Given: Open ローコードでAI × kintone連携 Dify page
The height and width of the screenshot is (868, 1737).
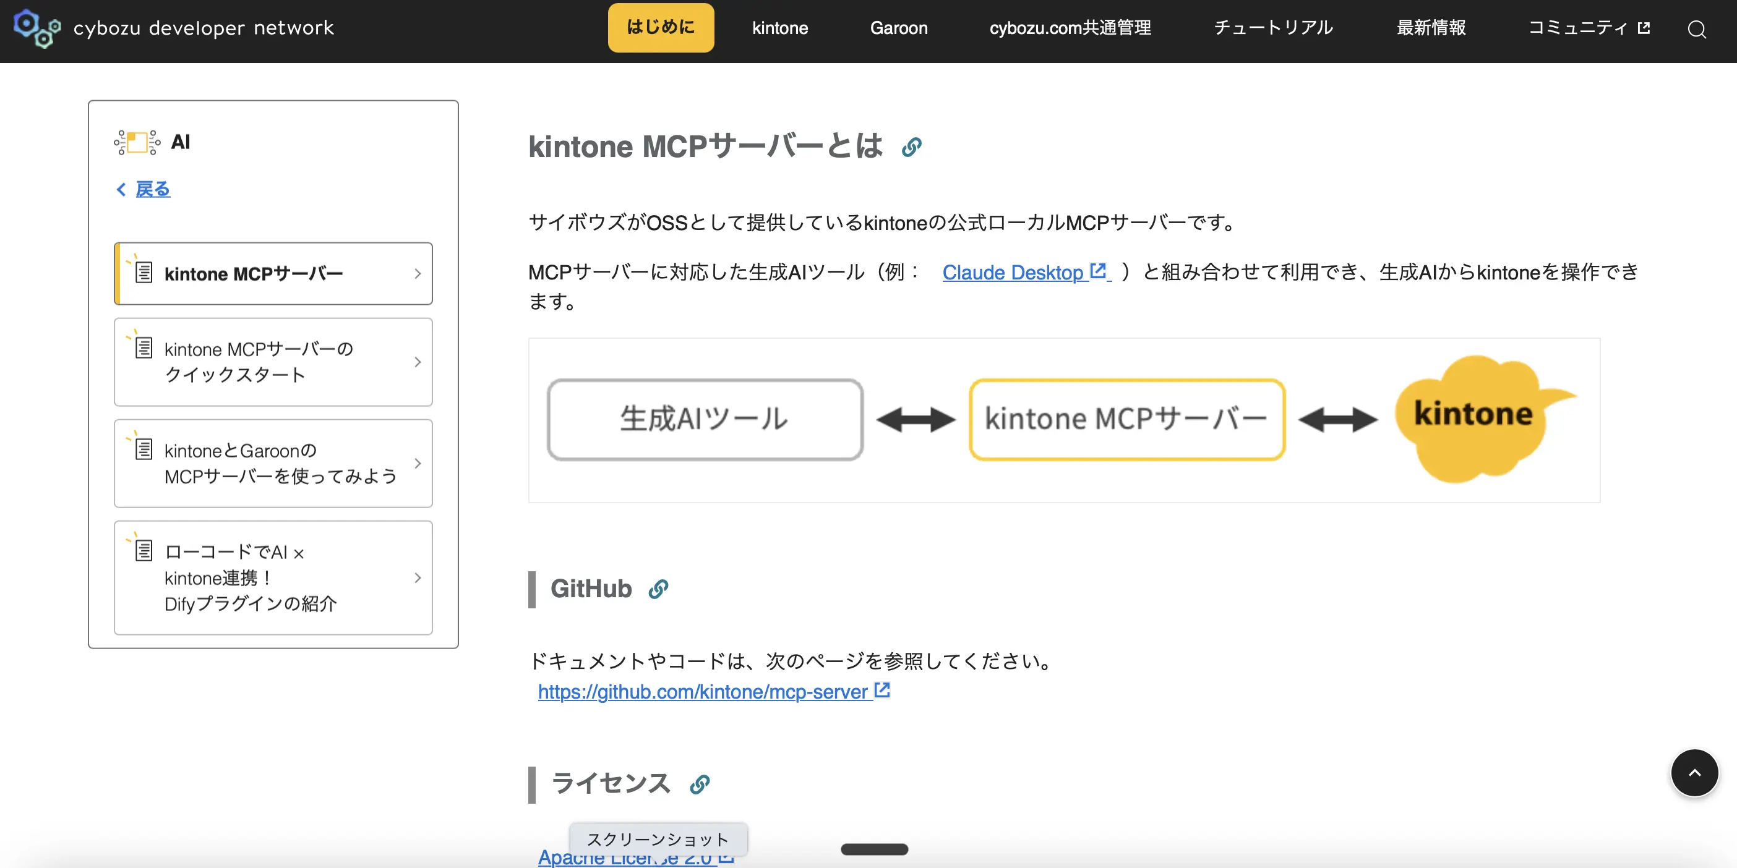Looking at the screenshot, I should [273, 578].
